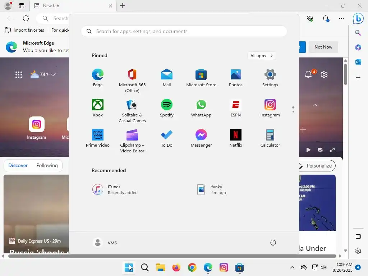This screenshot has height=276, width=368.
Task: Open Instagram from the taskbar
Action: click(x=224, y=267)
